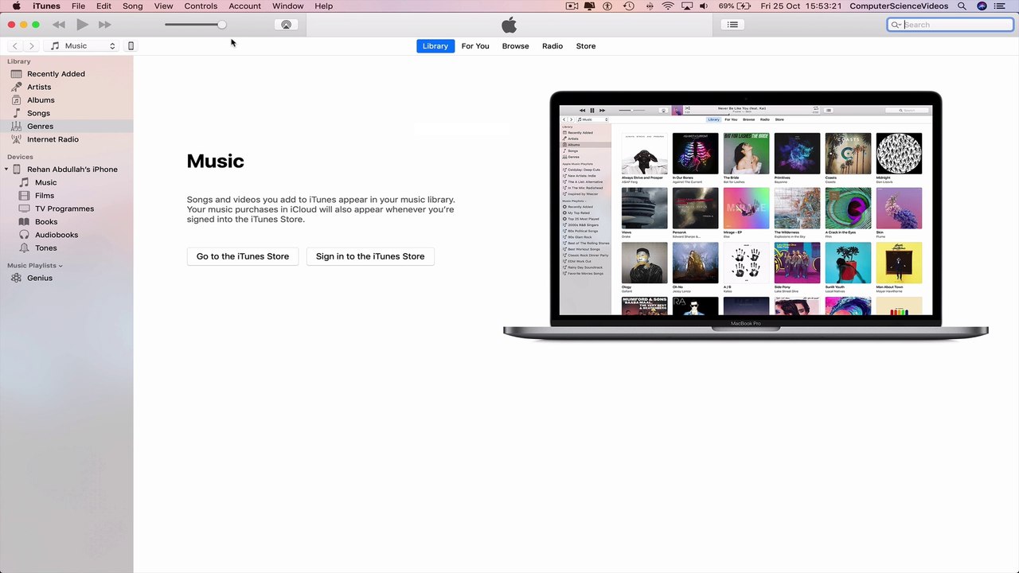The width and height of the screenshot is (1019, 573).
Task: Open the Edit menu
Action: [103, 6]
